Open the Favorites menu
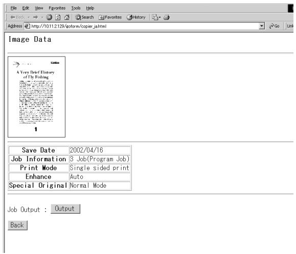 (x=57, y=8)
